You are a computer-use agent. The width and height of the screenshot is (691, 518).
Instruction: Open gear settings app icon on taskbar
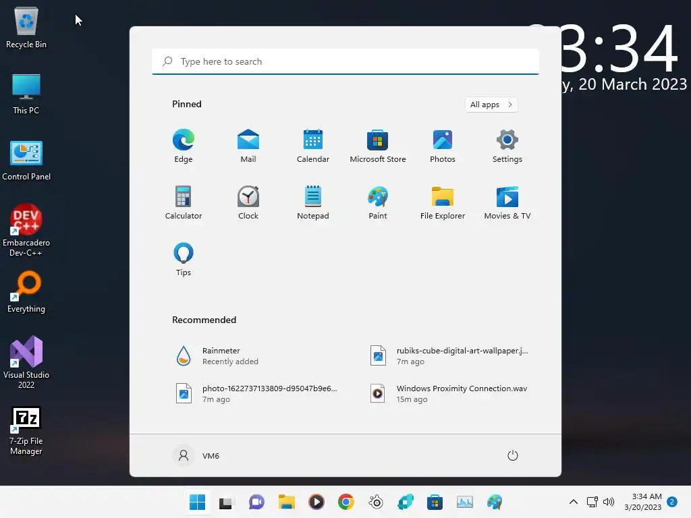[x=376, y=502]
